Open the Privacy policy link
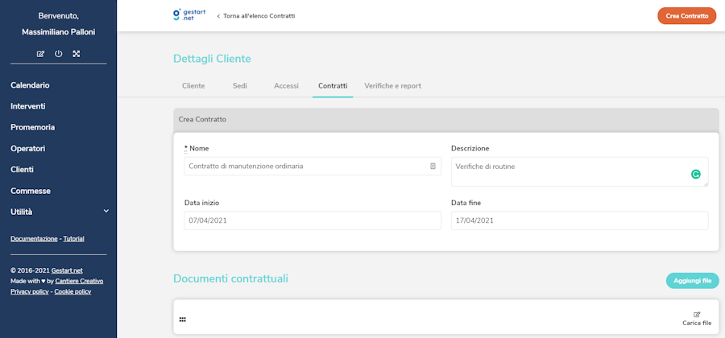Screen dimensions: 725x338 click(x=29, y=291)
